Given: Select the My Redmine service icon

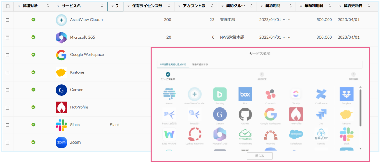Looking at the screenshot, I should tap(245, 134).
